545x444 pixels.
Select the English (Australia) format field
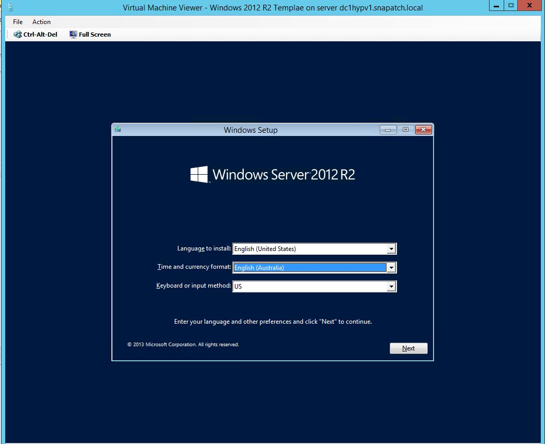click(314, 268)
